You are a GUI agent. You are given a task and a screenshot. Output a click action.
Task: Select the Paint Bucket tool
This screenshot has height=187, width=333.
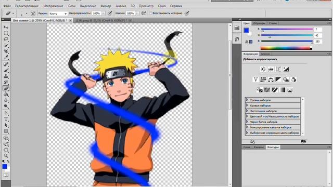pos(6,94)
